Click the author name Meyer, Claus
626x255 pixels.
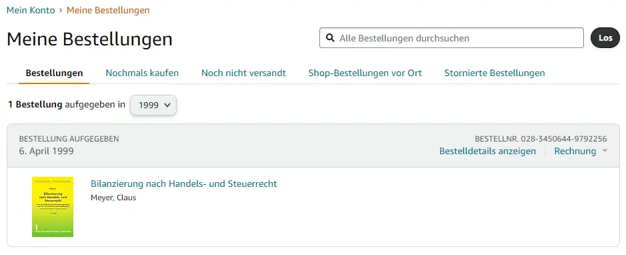[113, 198]
